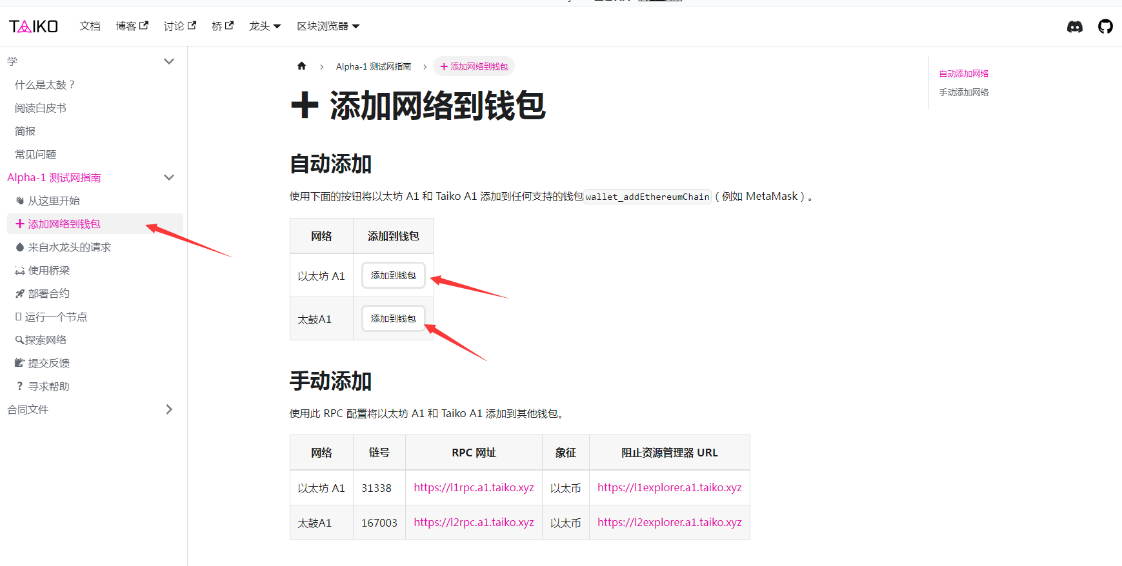
Task: Click wallet_addEthereumChain code text
Action: [648, 197]
